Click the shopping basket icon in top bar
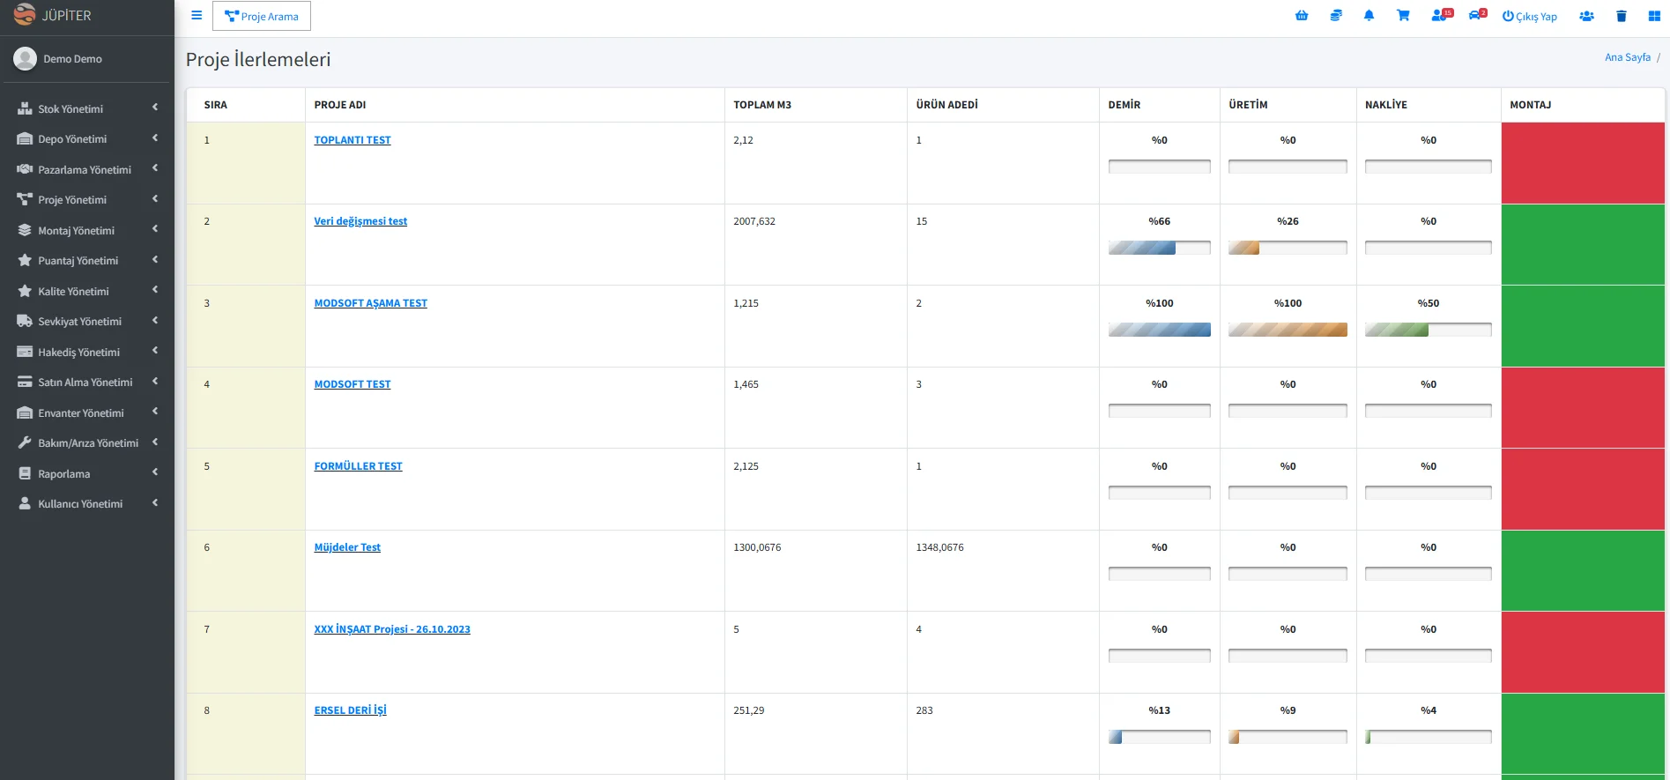1670x780 pixels. (1302, 16)
